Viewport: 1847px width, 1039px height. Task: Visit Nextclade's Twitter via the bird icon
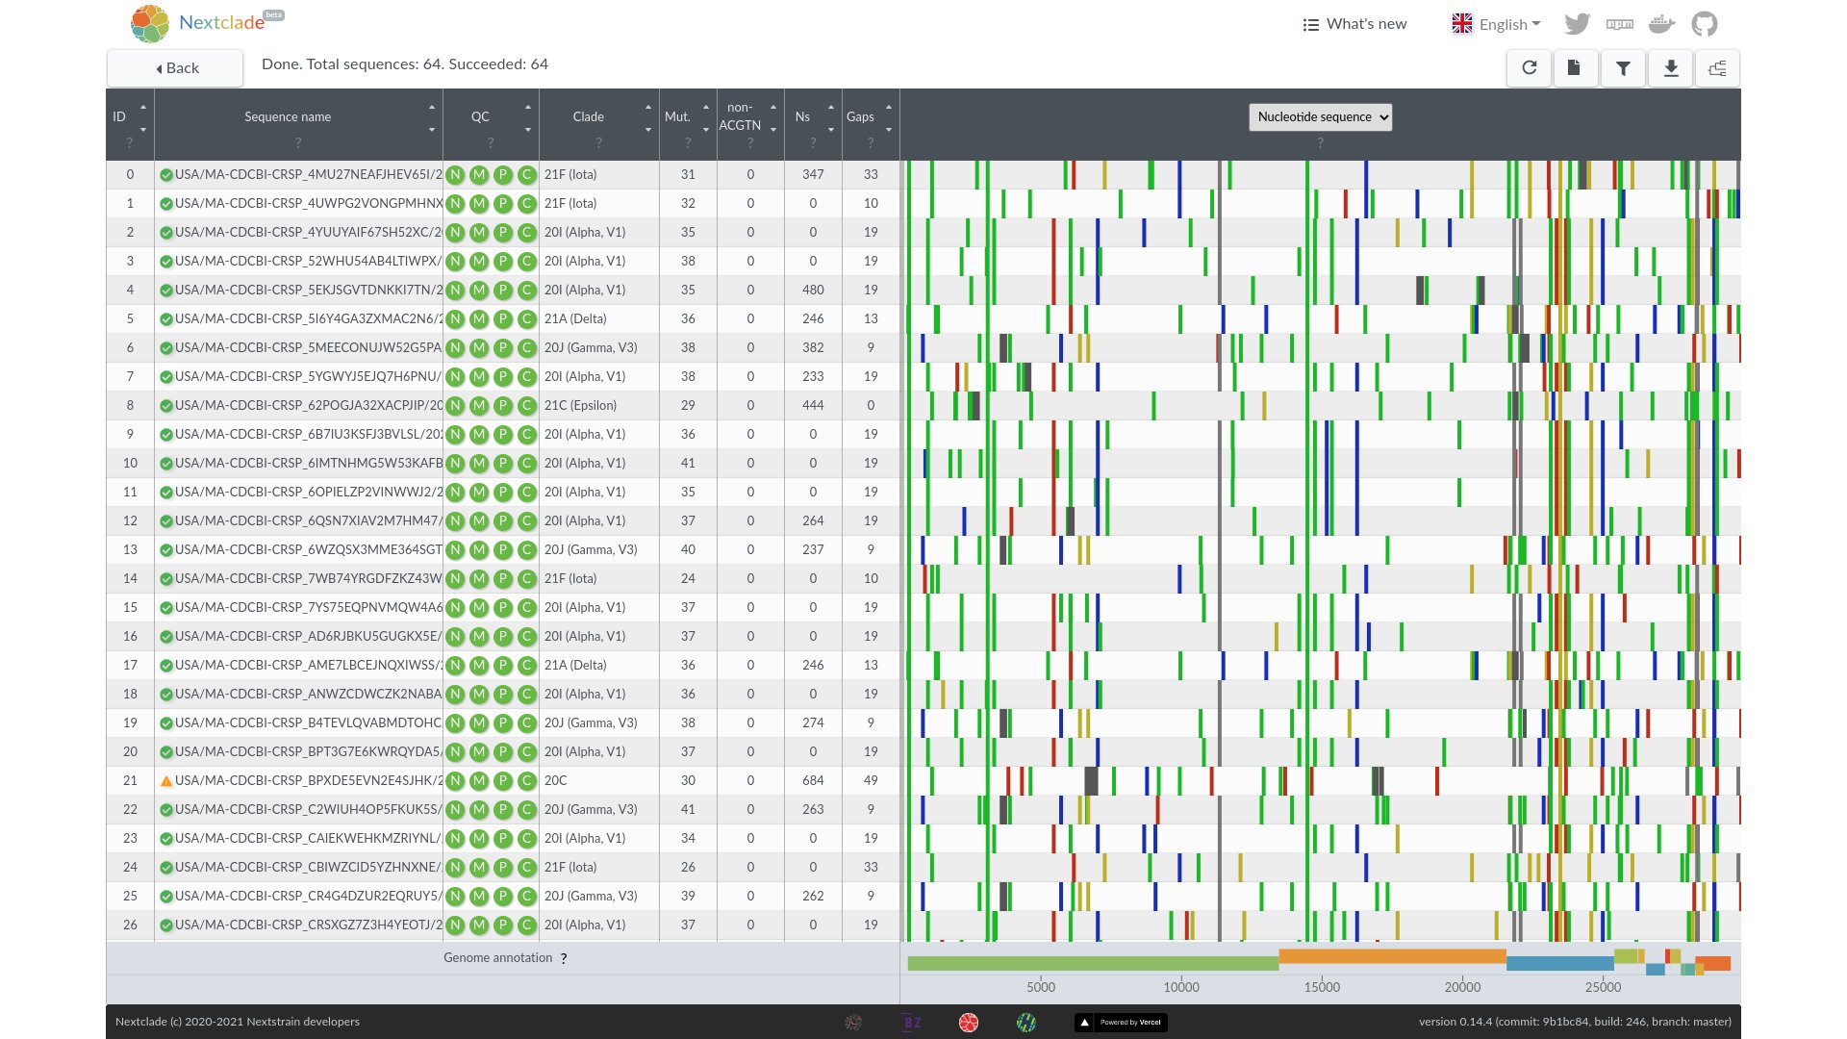coord(1577,23)
